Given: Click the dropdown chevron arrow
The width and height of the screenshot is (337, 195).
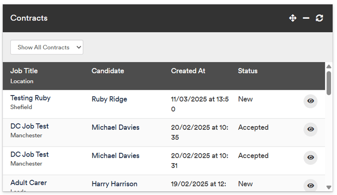Looking at the screenshot, I should [79, 47].
